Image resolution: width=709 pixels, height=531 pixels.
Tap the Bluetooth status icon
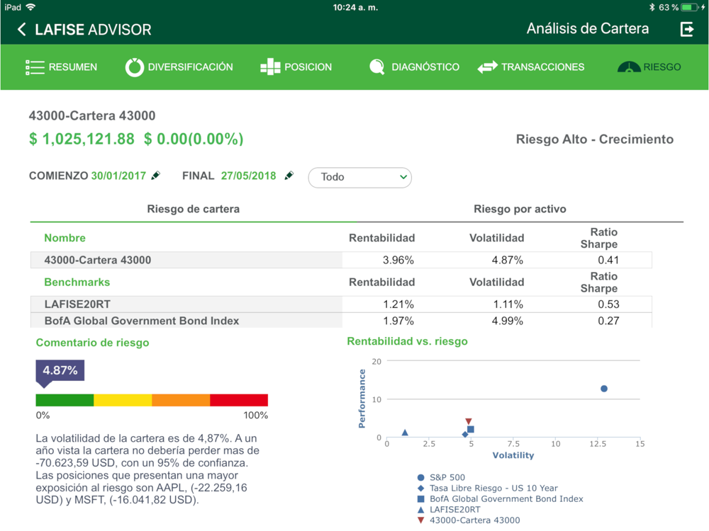click(652, 7)
